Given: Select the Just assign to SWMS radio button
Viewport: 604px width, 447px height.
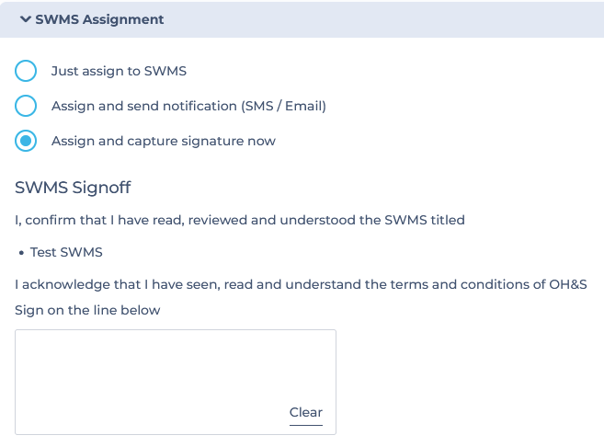Looking at the screenshot, I should (x=26, y=71).
